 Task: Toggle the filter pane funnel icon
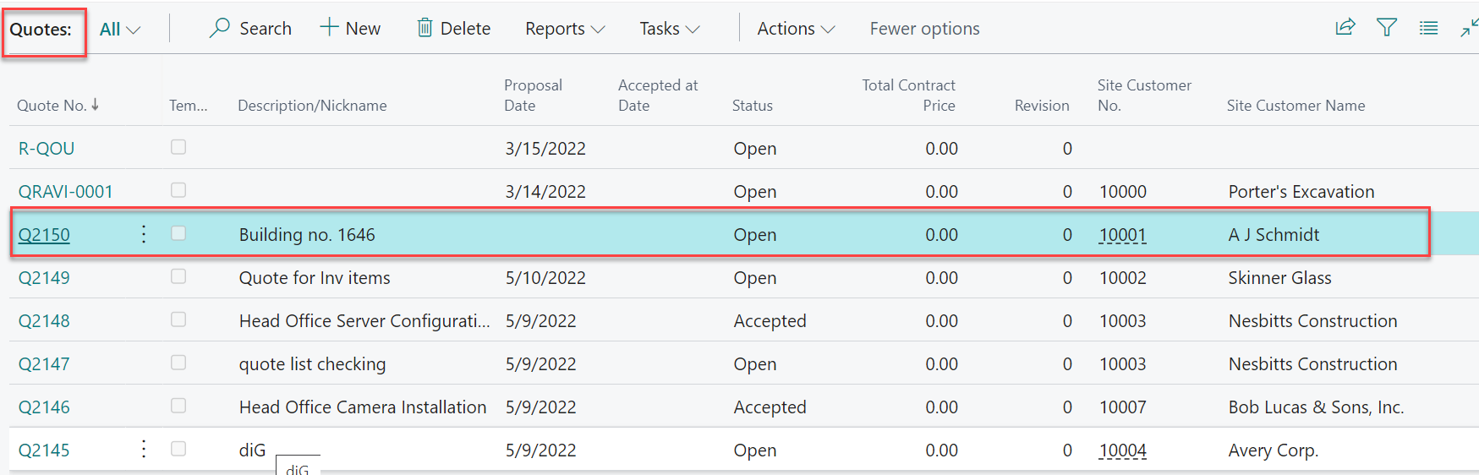pos(1387,27)
